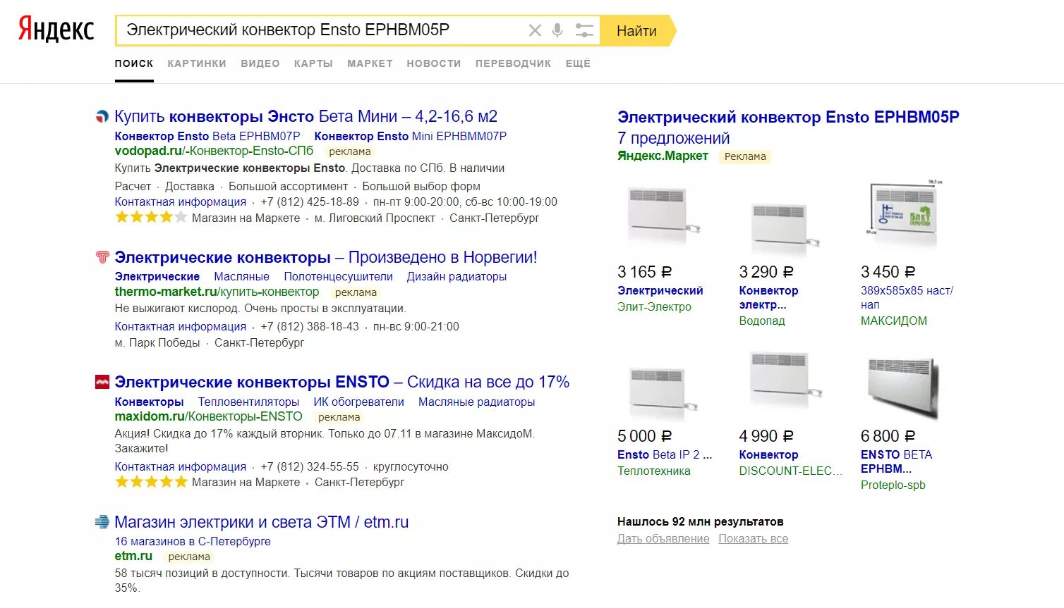The image size is (1064, 608).
Task: Click the Яндекс logo
Action: coord(56,30)
